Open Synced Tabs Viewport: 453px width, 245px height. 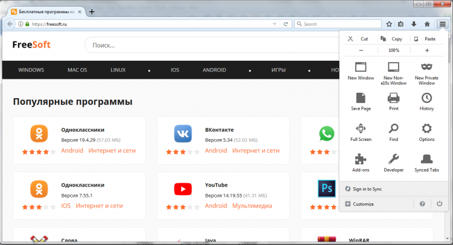(426, 160)
